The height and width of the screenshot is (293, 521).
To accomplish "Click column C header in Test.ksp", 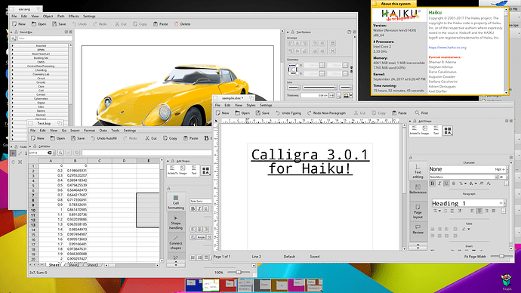I will tap(100, 161).
